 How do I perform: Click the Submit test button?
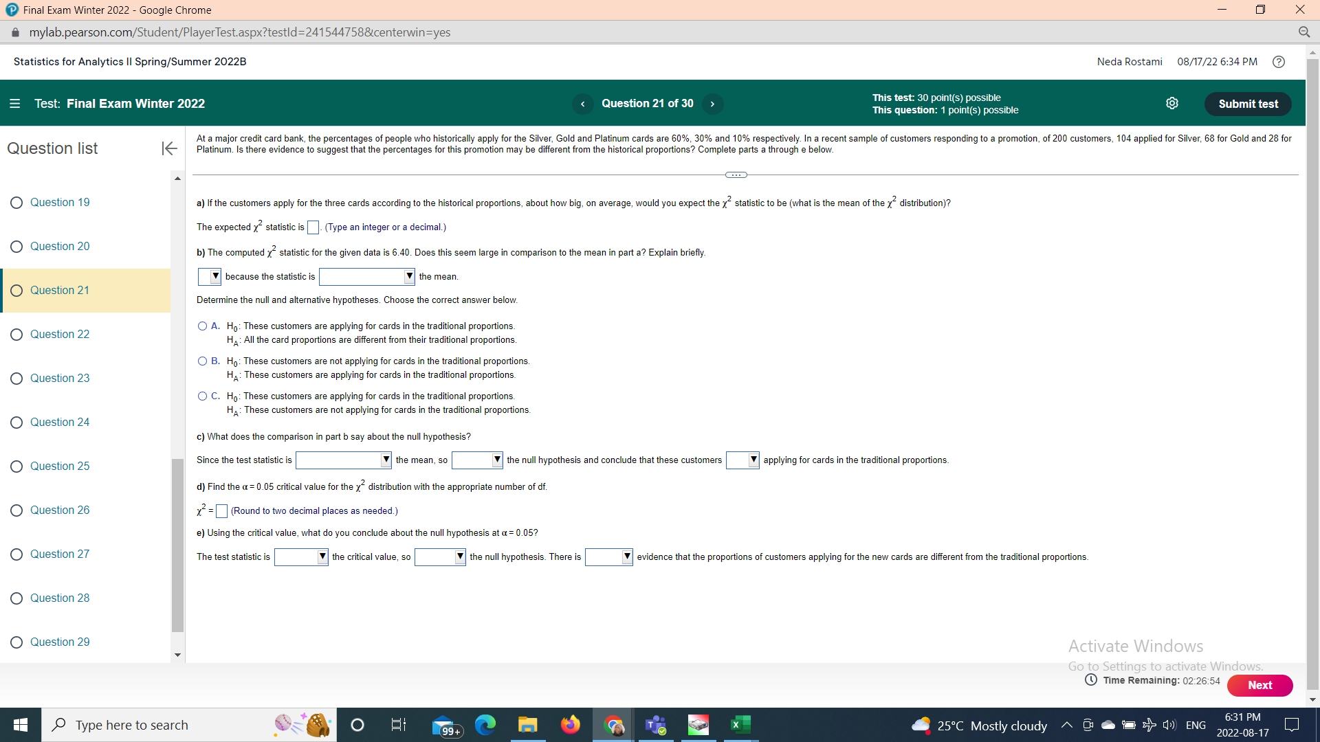click(1248, 103)
